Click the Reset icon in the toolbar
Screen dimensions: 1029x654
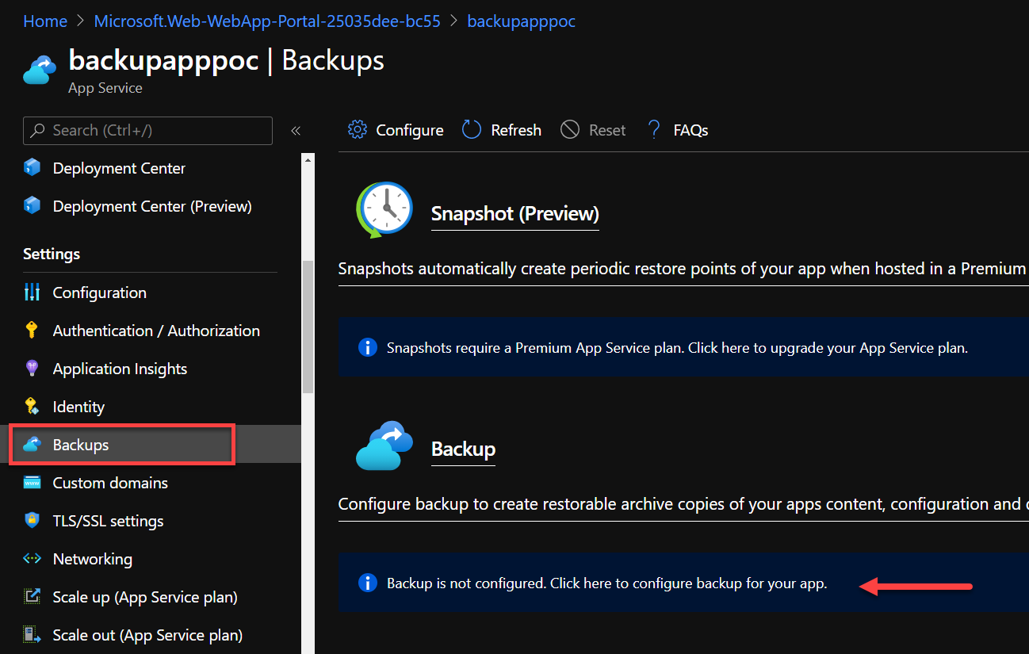[x=569, y=129]
